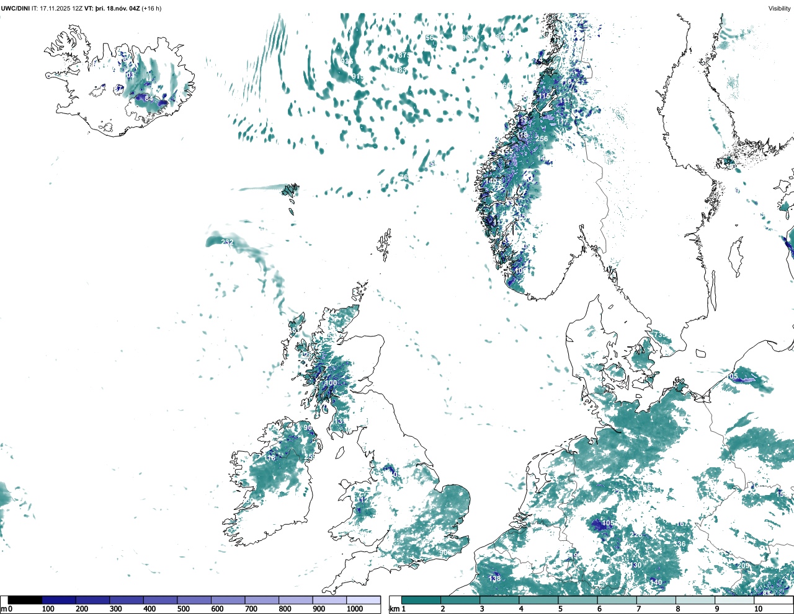Click the black 0–100 m legend swatch

(x=25, y=600)
